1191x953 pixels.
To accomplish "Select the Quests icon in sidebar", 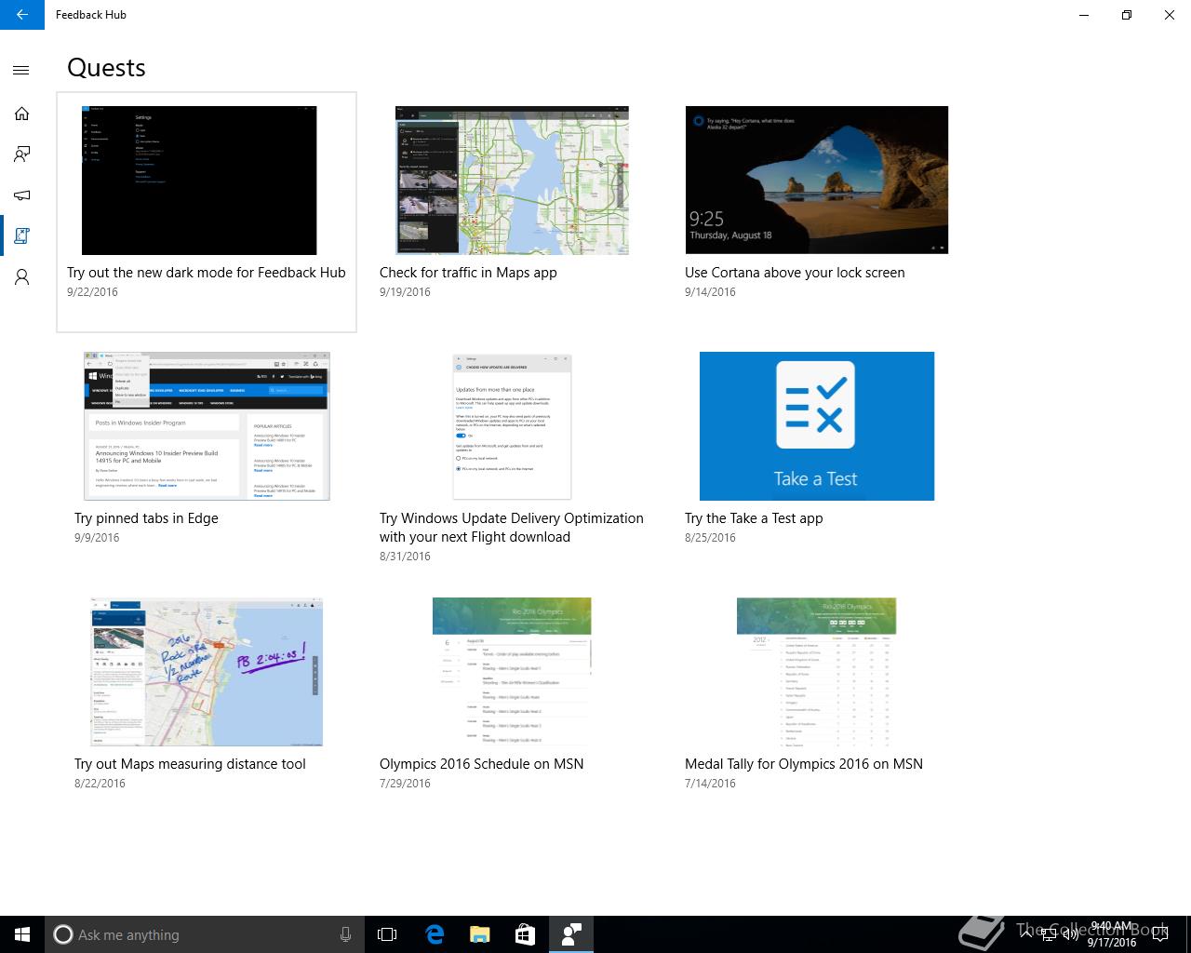I will coord(21,236).
